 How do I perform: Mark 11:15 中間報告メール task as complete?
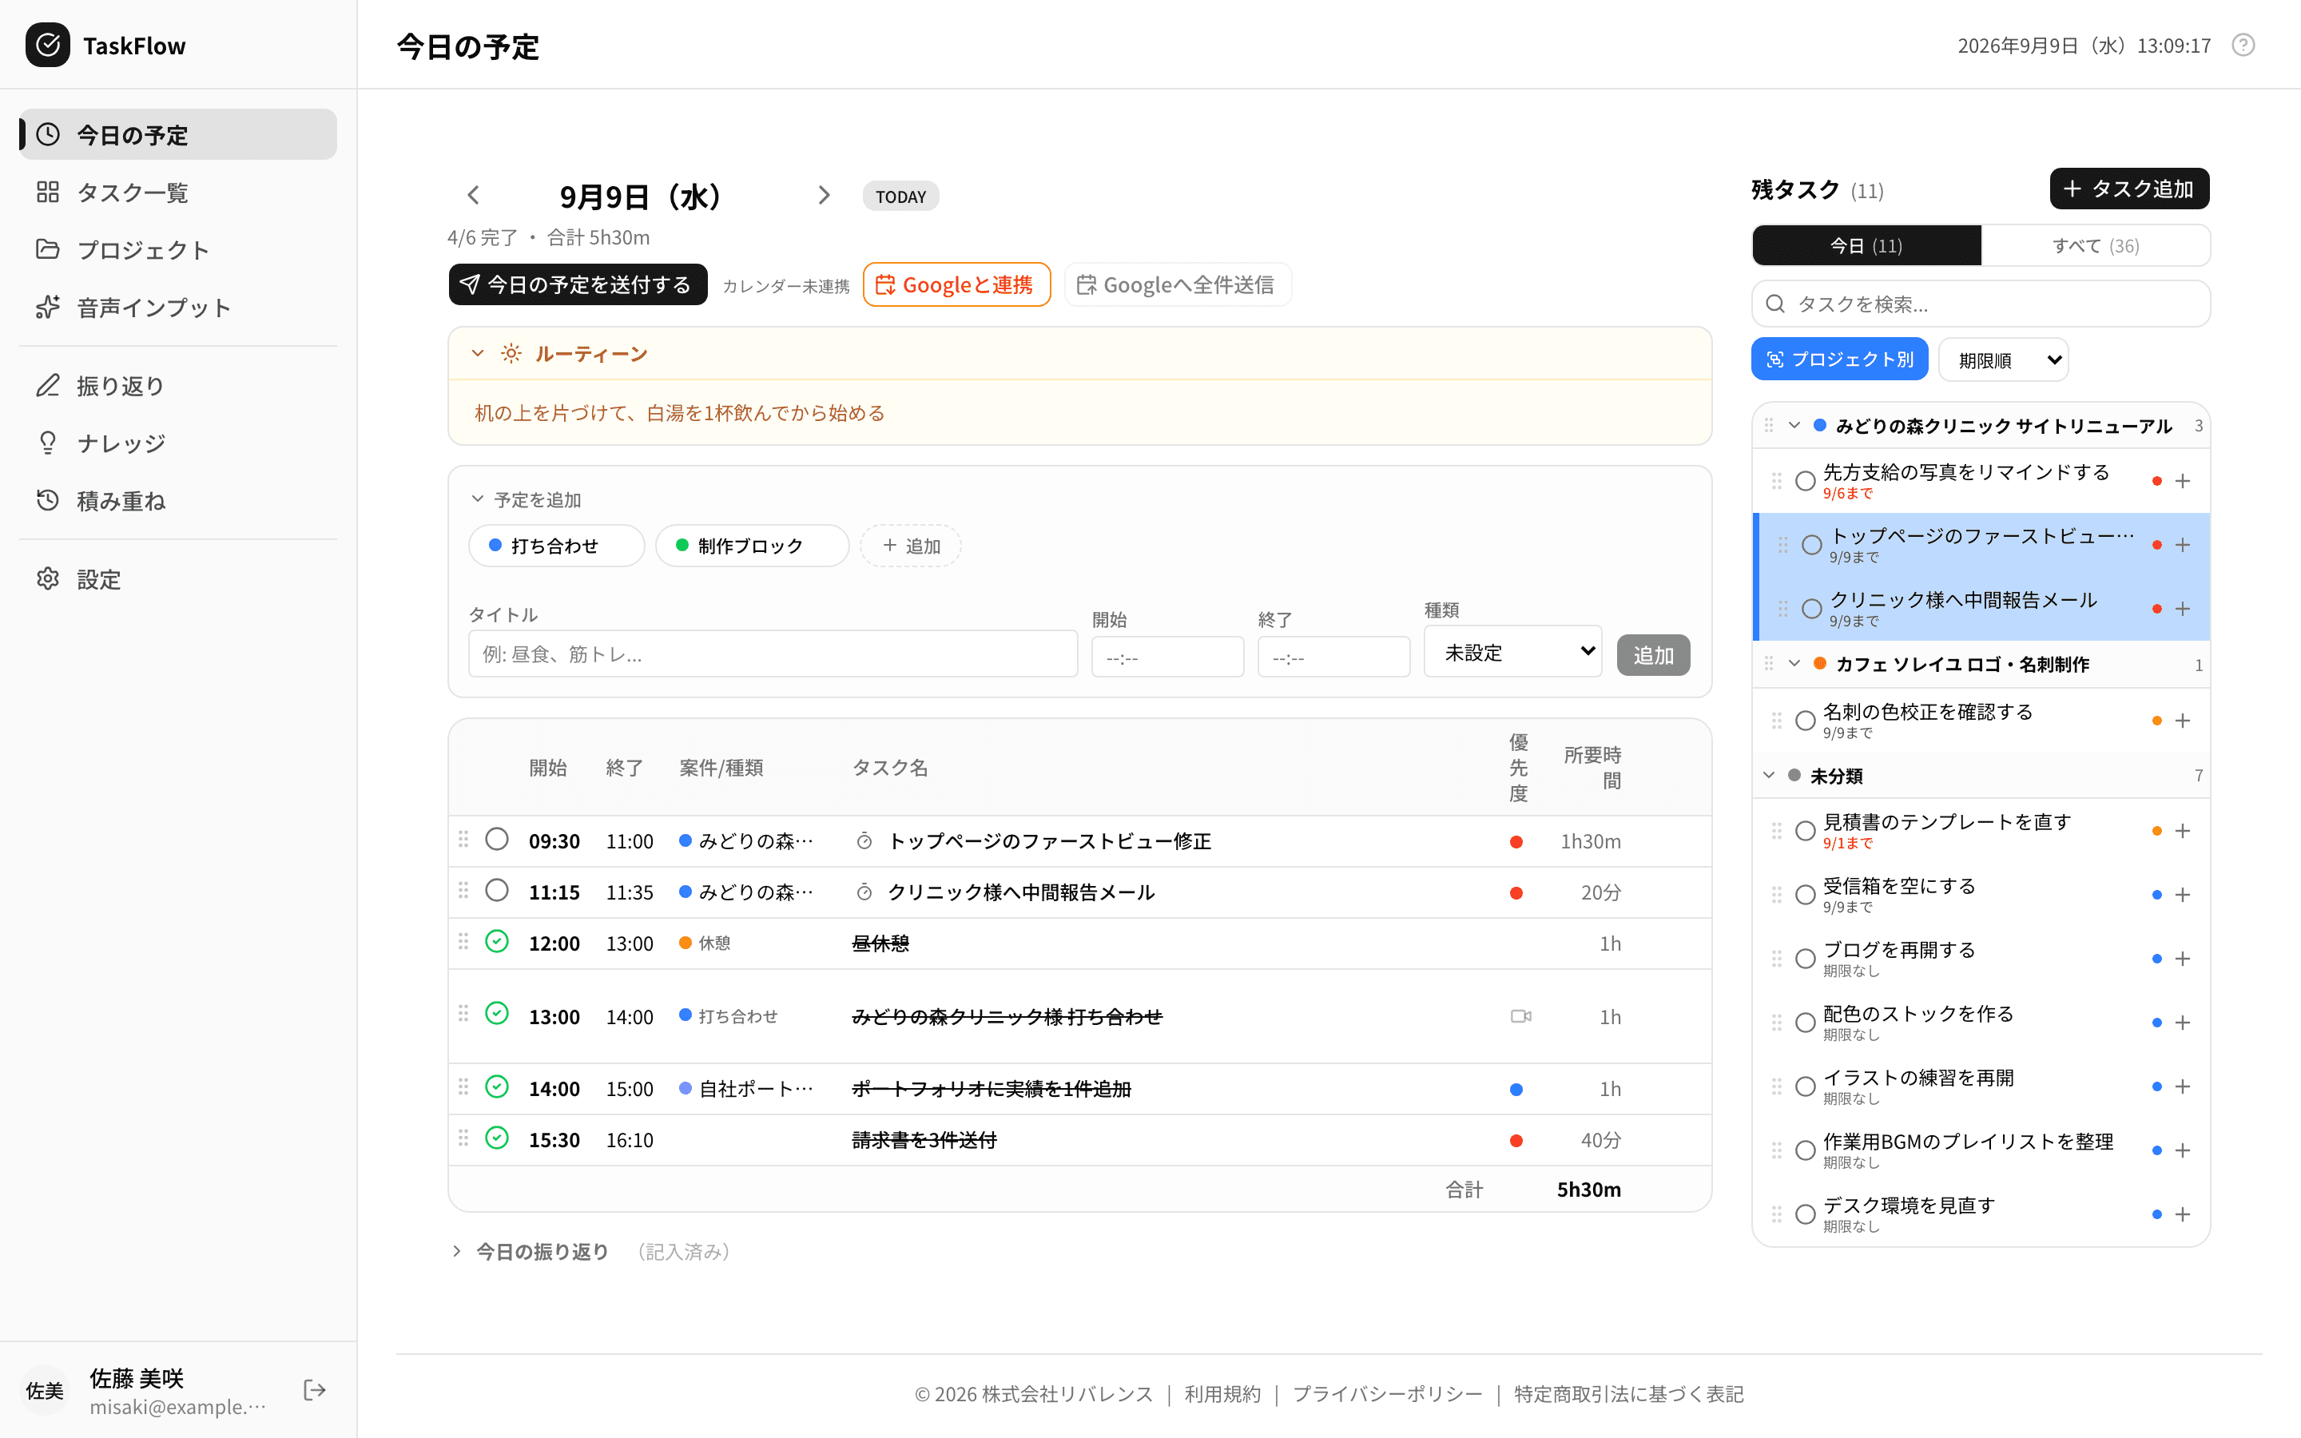[496, 890]
